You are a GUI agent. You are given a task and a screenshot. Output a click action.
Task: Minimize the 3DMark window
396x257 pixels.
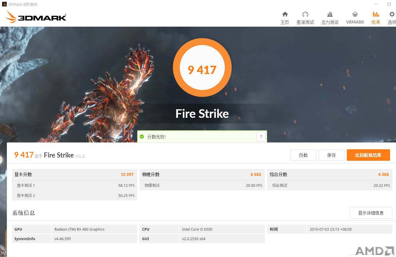(x=376, y=4)
